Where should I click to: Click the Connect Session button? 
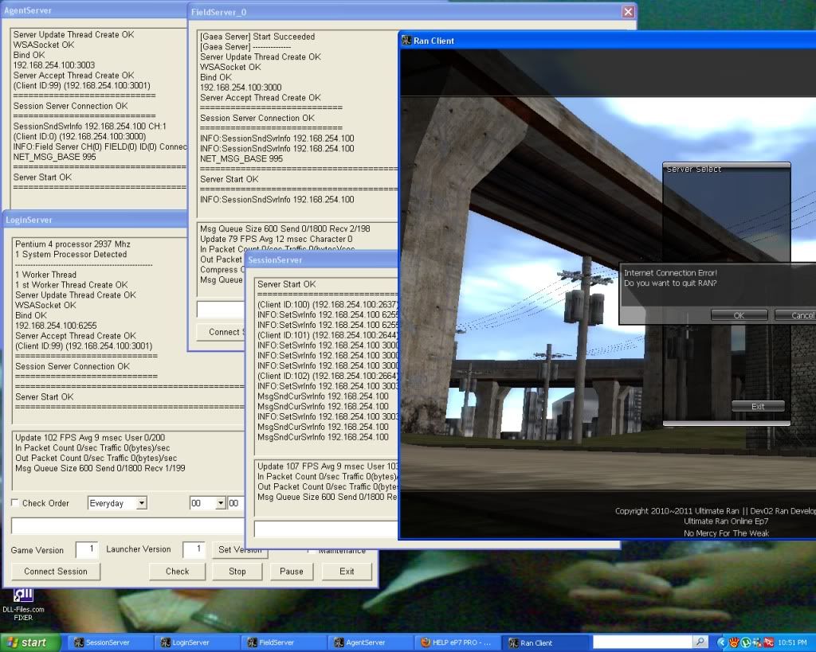pyautogui.click(x=56, y=571)
